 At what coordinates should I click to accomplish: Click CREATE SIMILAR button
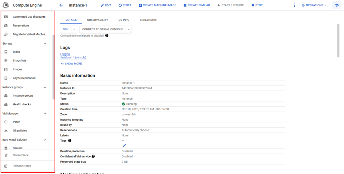(x=197, y=5)
